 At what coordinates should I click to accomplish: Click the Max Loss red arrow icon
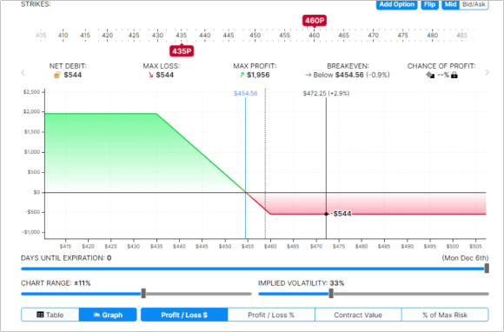tap(150, 76)
